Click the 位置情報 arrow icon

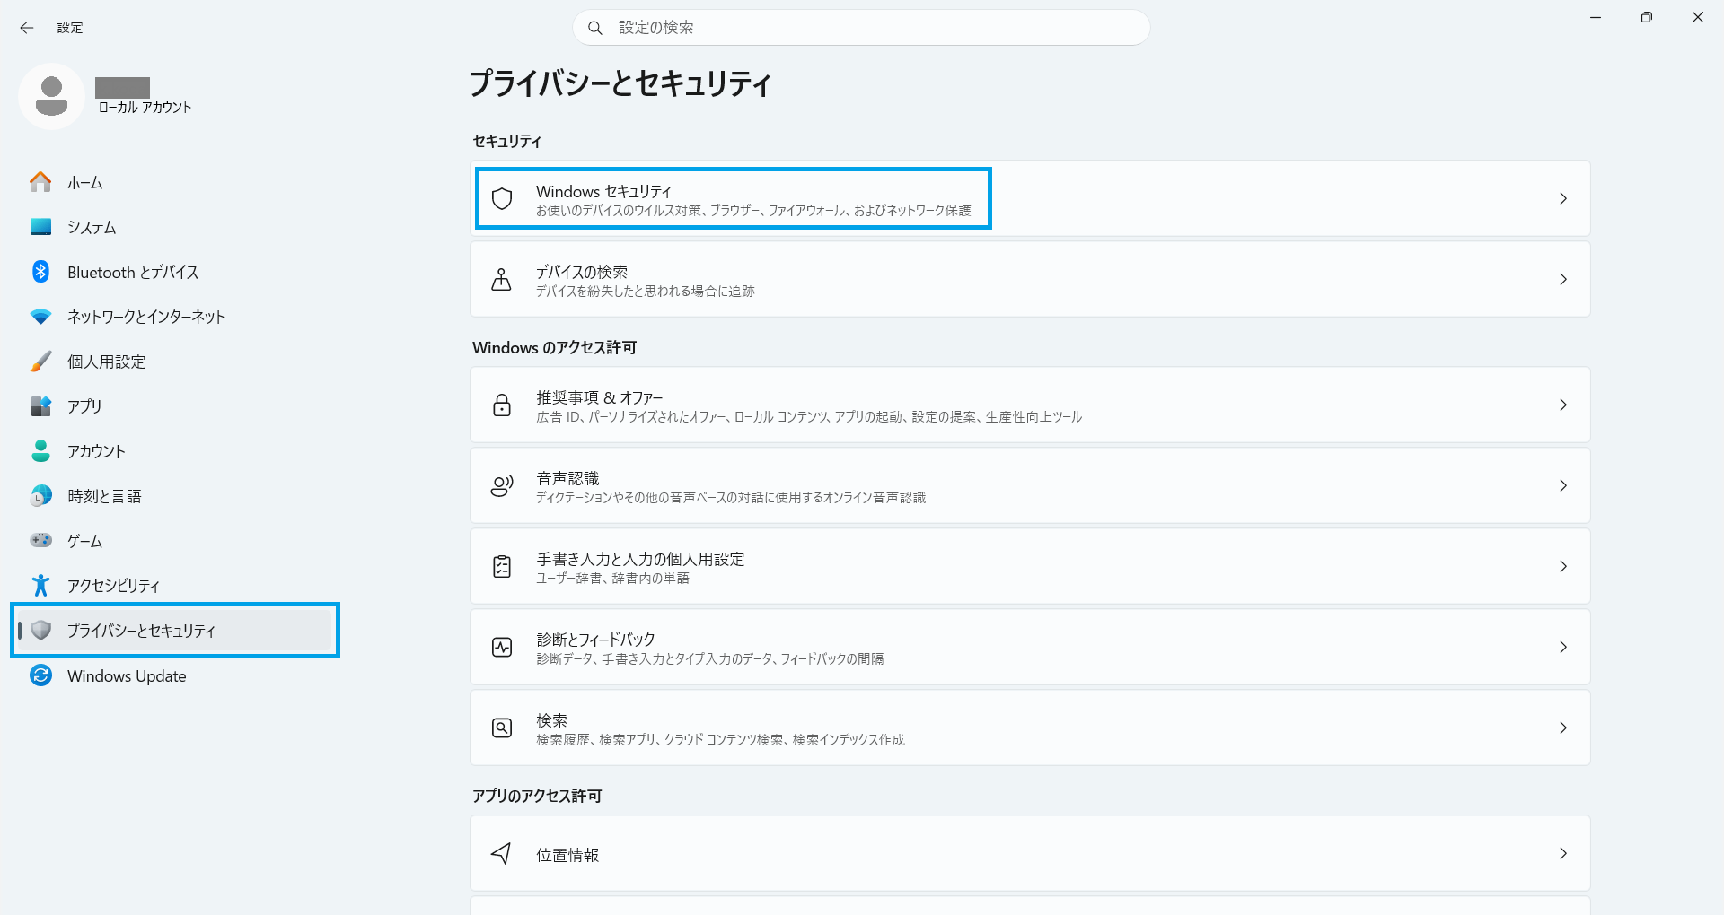tap(502, 853)
